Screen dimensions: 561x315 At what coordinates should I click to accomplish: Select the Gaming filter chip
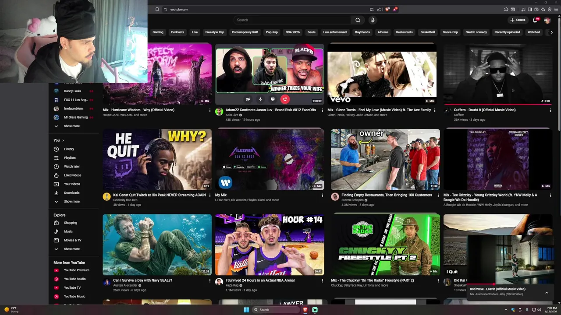(158, 32)
